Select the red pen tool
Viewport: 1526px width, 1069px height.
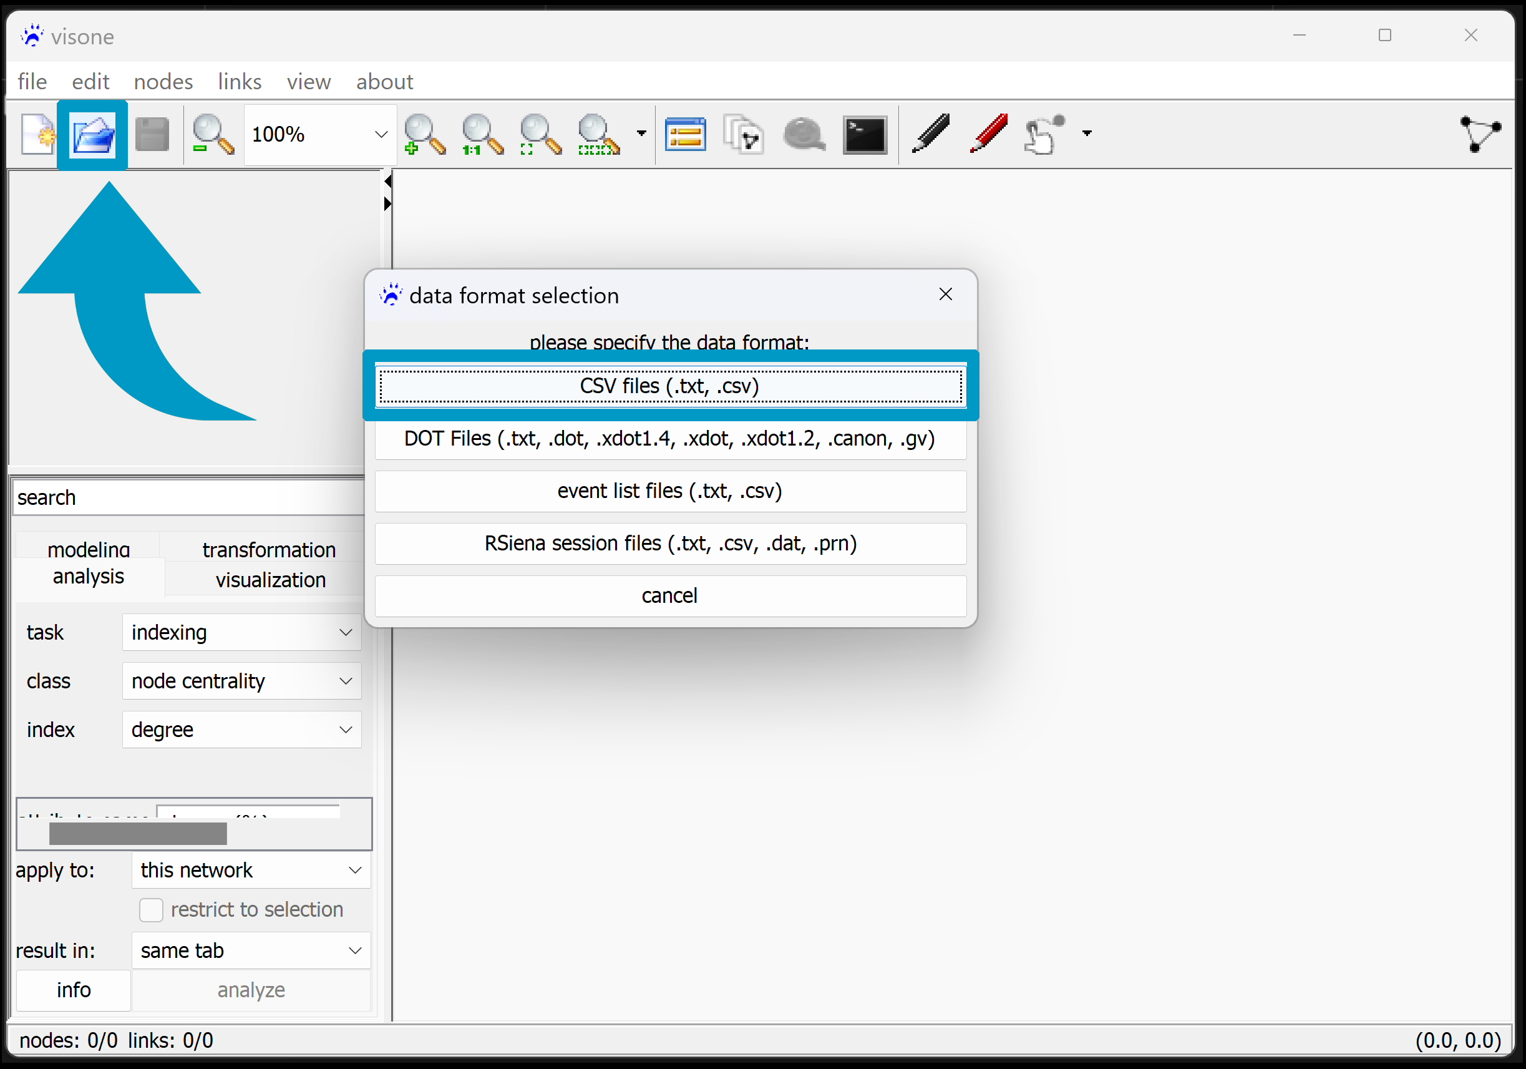coord(988,134)
